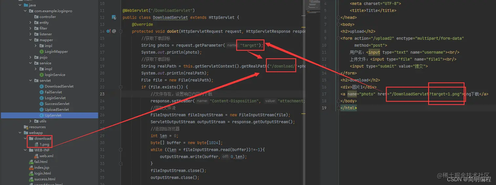496x185 pixels.
Task: Click the 'Content-Disposition' string literal
Action: tap(234, 101)
